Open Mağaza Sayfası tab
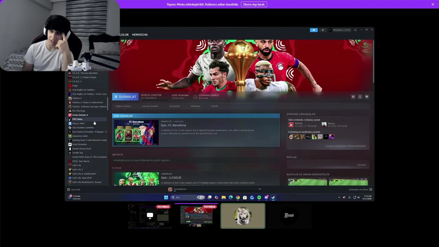The height and width of the screenshot is (247, 439). coord(123,106)
